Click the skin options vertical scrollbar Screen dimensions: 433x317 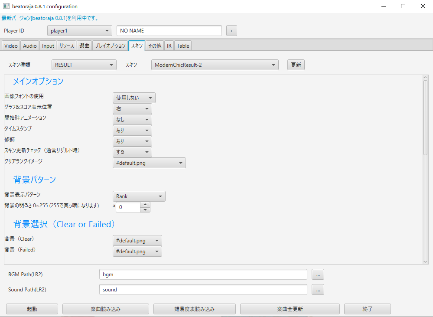pyautogui.click(x=425, y=117)
